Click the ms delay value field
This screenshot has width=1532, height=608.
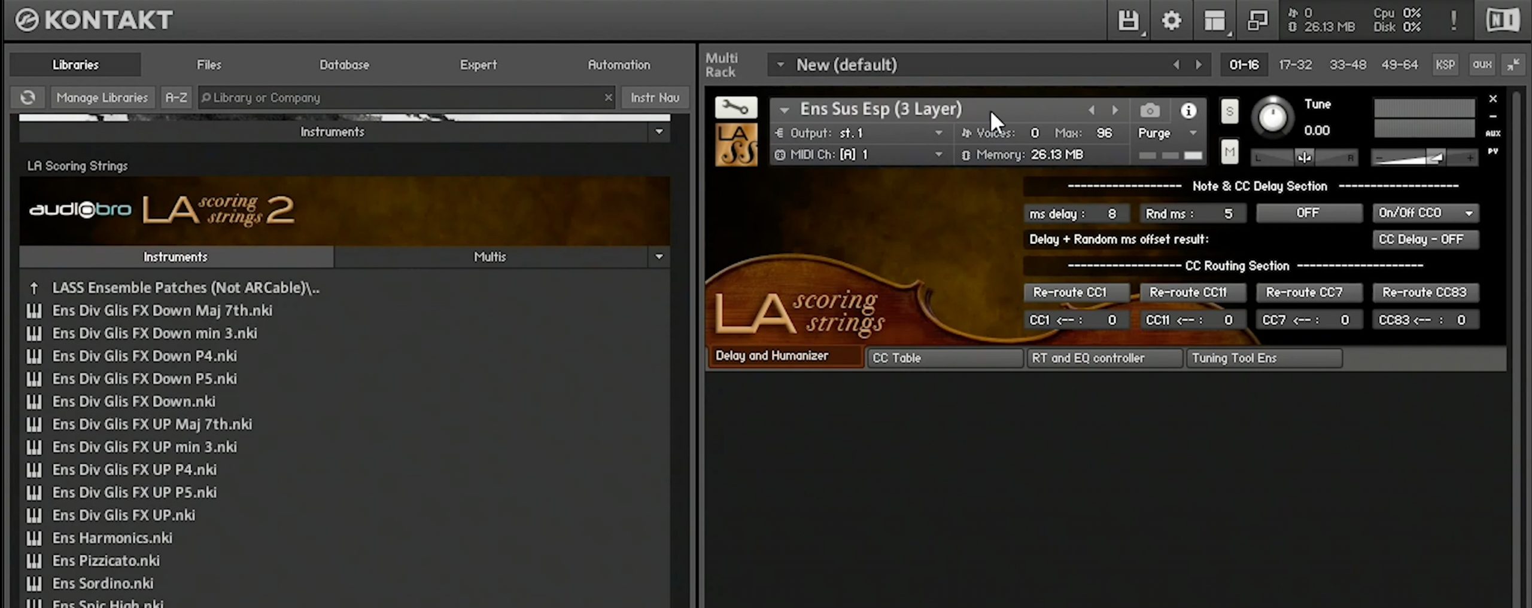1075,213
